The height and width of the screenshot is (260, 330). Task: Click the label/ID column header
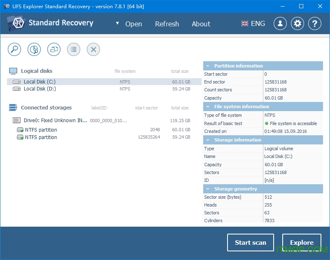point(99,108)
